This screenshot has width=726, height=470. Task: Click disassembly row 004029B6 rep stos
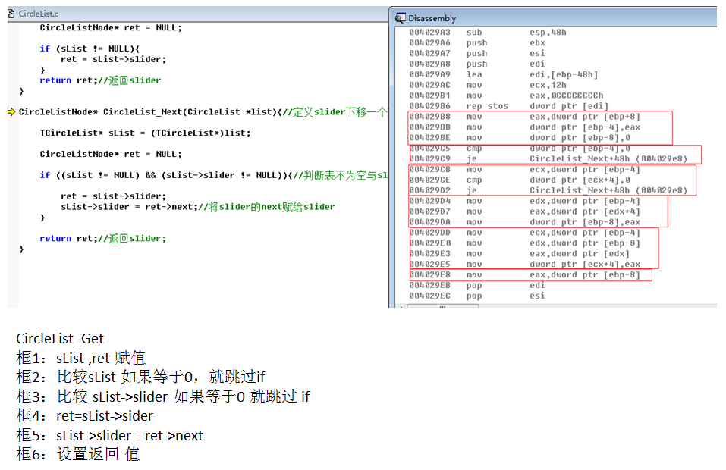509,106
